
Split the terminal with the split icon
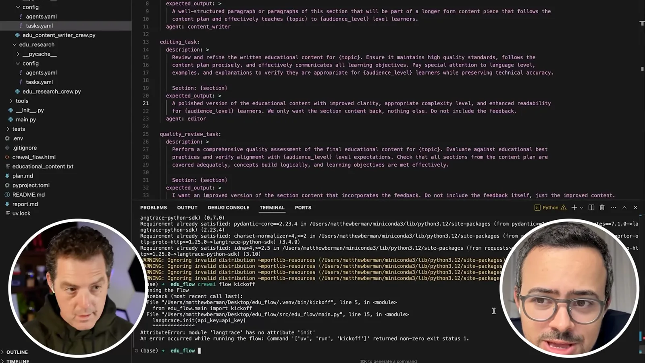point(591,207)
